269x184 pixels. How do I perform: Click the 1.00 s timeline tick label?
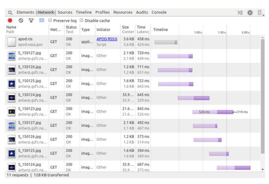click(198, 32)
